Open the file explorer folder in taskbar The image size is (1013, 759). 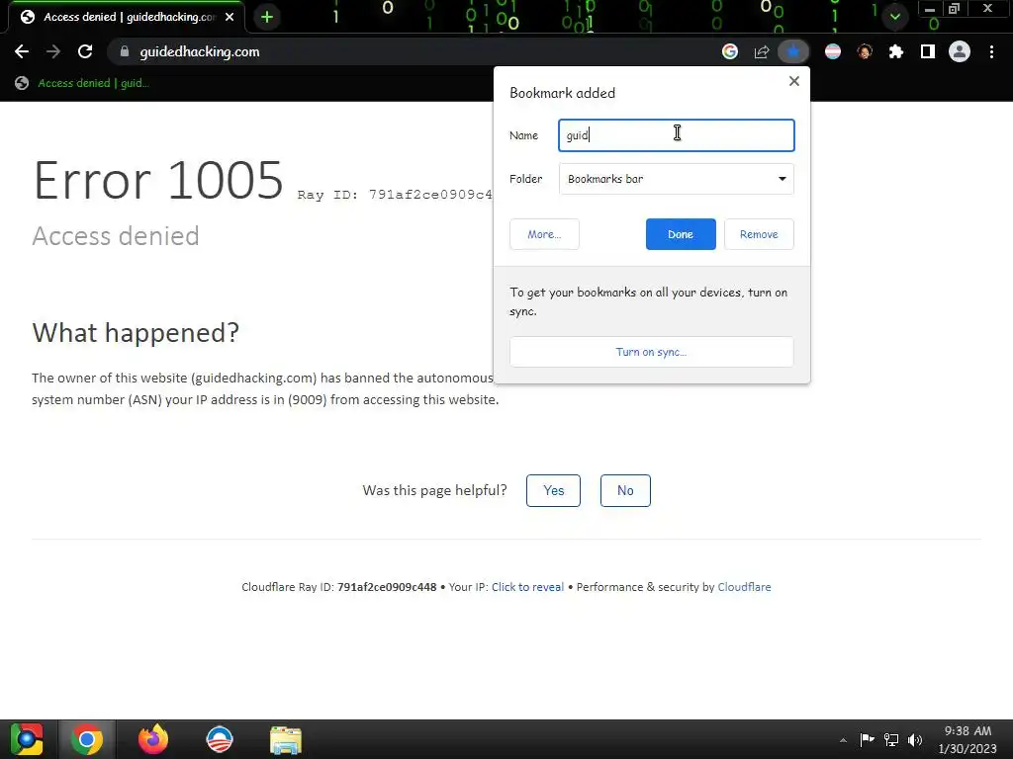(286, 739)
